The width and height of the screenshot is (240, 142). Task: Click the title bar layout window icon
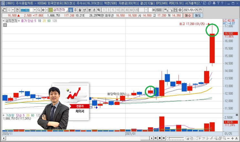coord(204,3)
